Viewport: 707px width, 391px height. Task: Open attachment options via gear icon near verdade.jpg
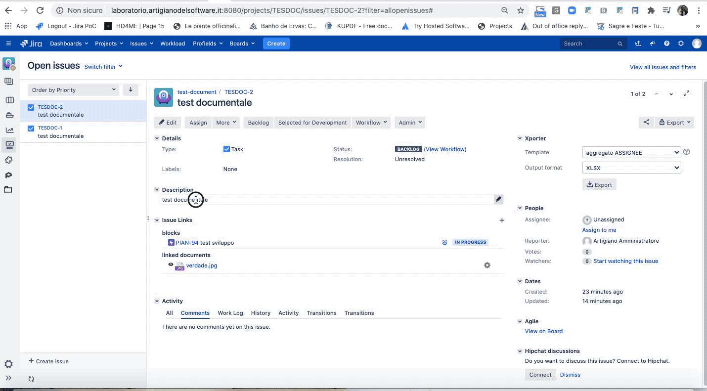[x=487, y=265]
